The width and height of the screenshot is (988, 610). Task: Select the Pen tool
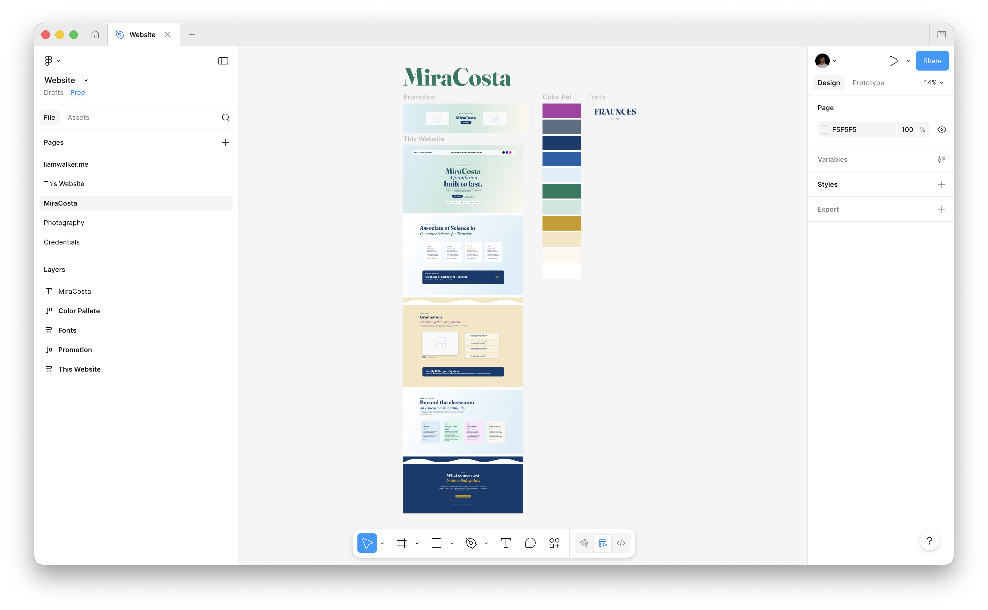(471, 543)
